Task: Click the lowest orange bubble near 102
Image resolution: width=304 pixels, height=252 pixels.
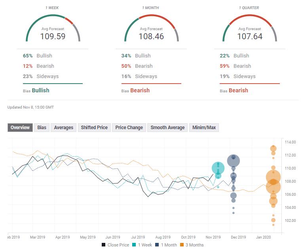Action: tap(273, 220)
